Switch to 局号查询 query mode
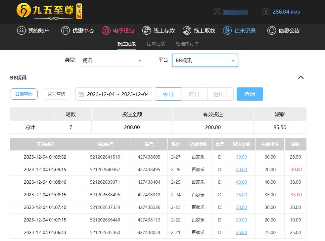325x241 pixels. coord(57,94)
